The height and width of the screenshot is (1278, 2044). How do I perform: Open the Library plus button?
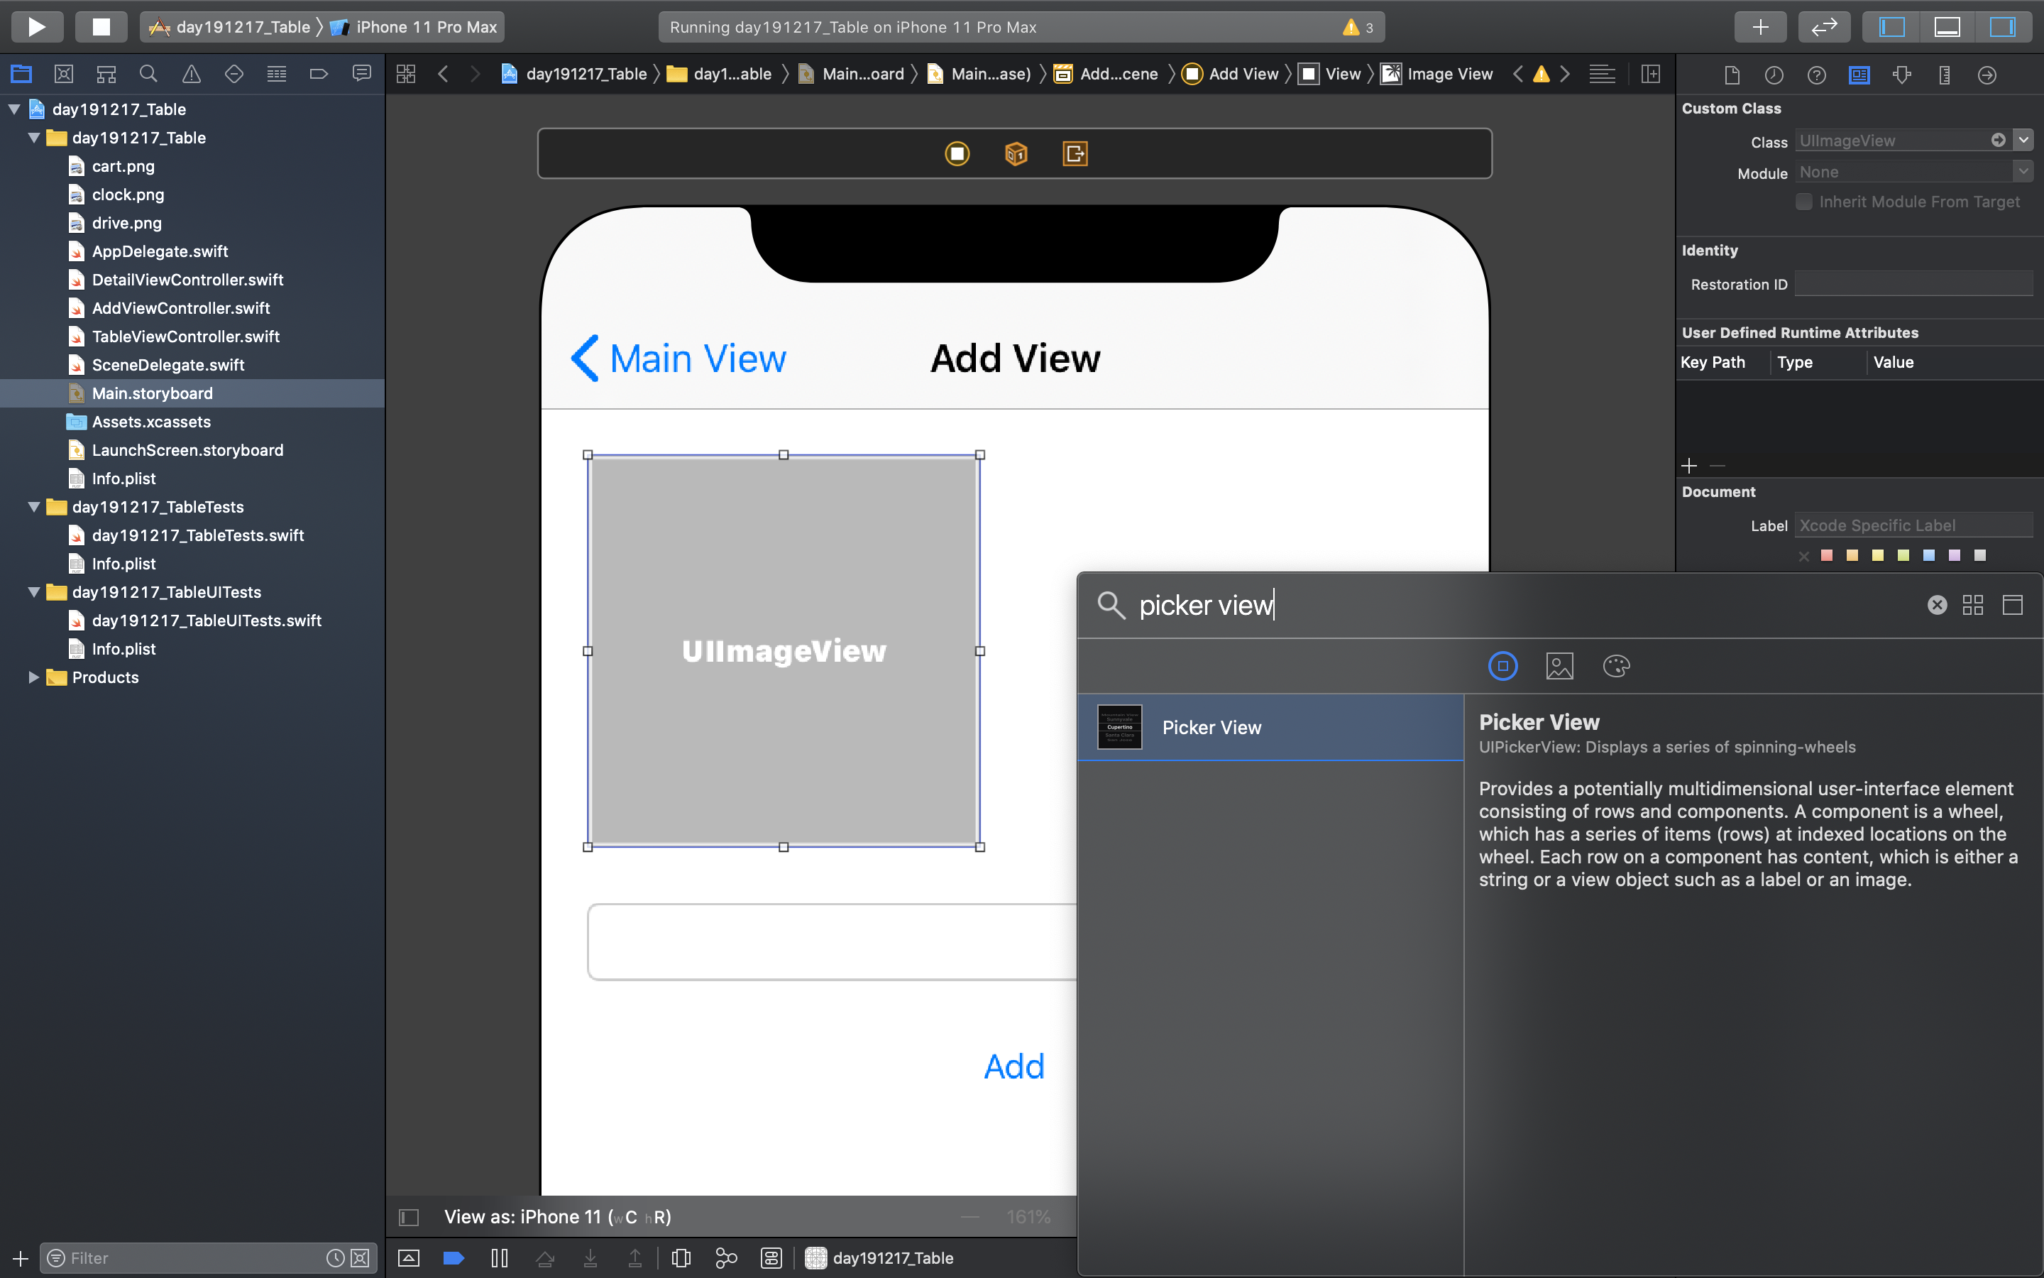[1760, 26]
